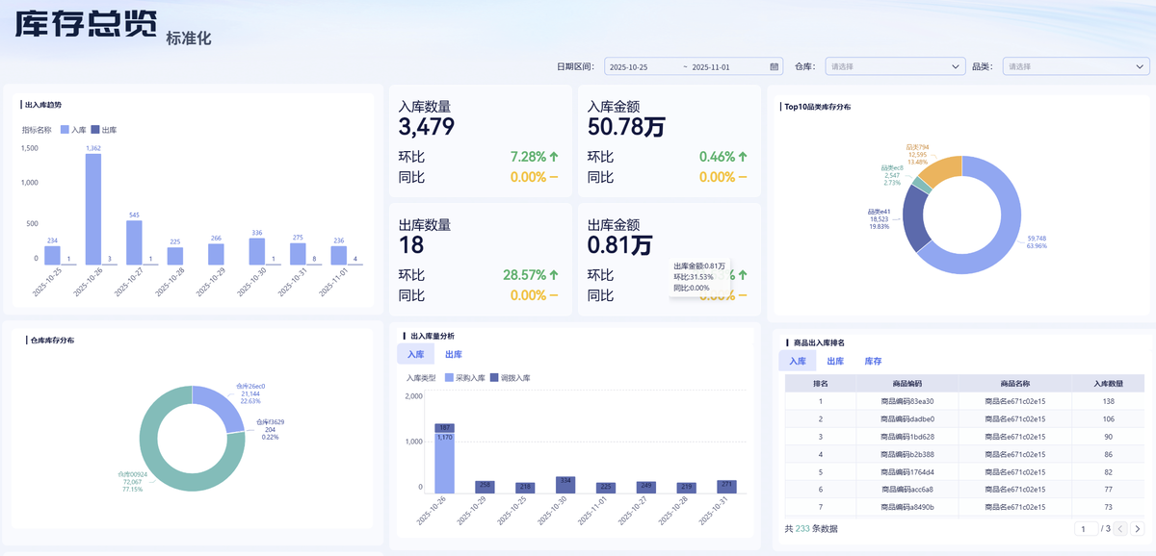Click the green up arrow beside 28.57%
This screenshot has height=556, width=1156.
click(554, 274)
